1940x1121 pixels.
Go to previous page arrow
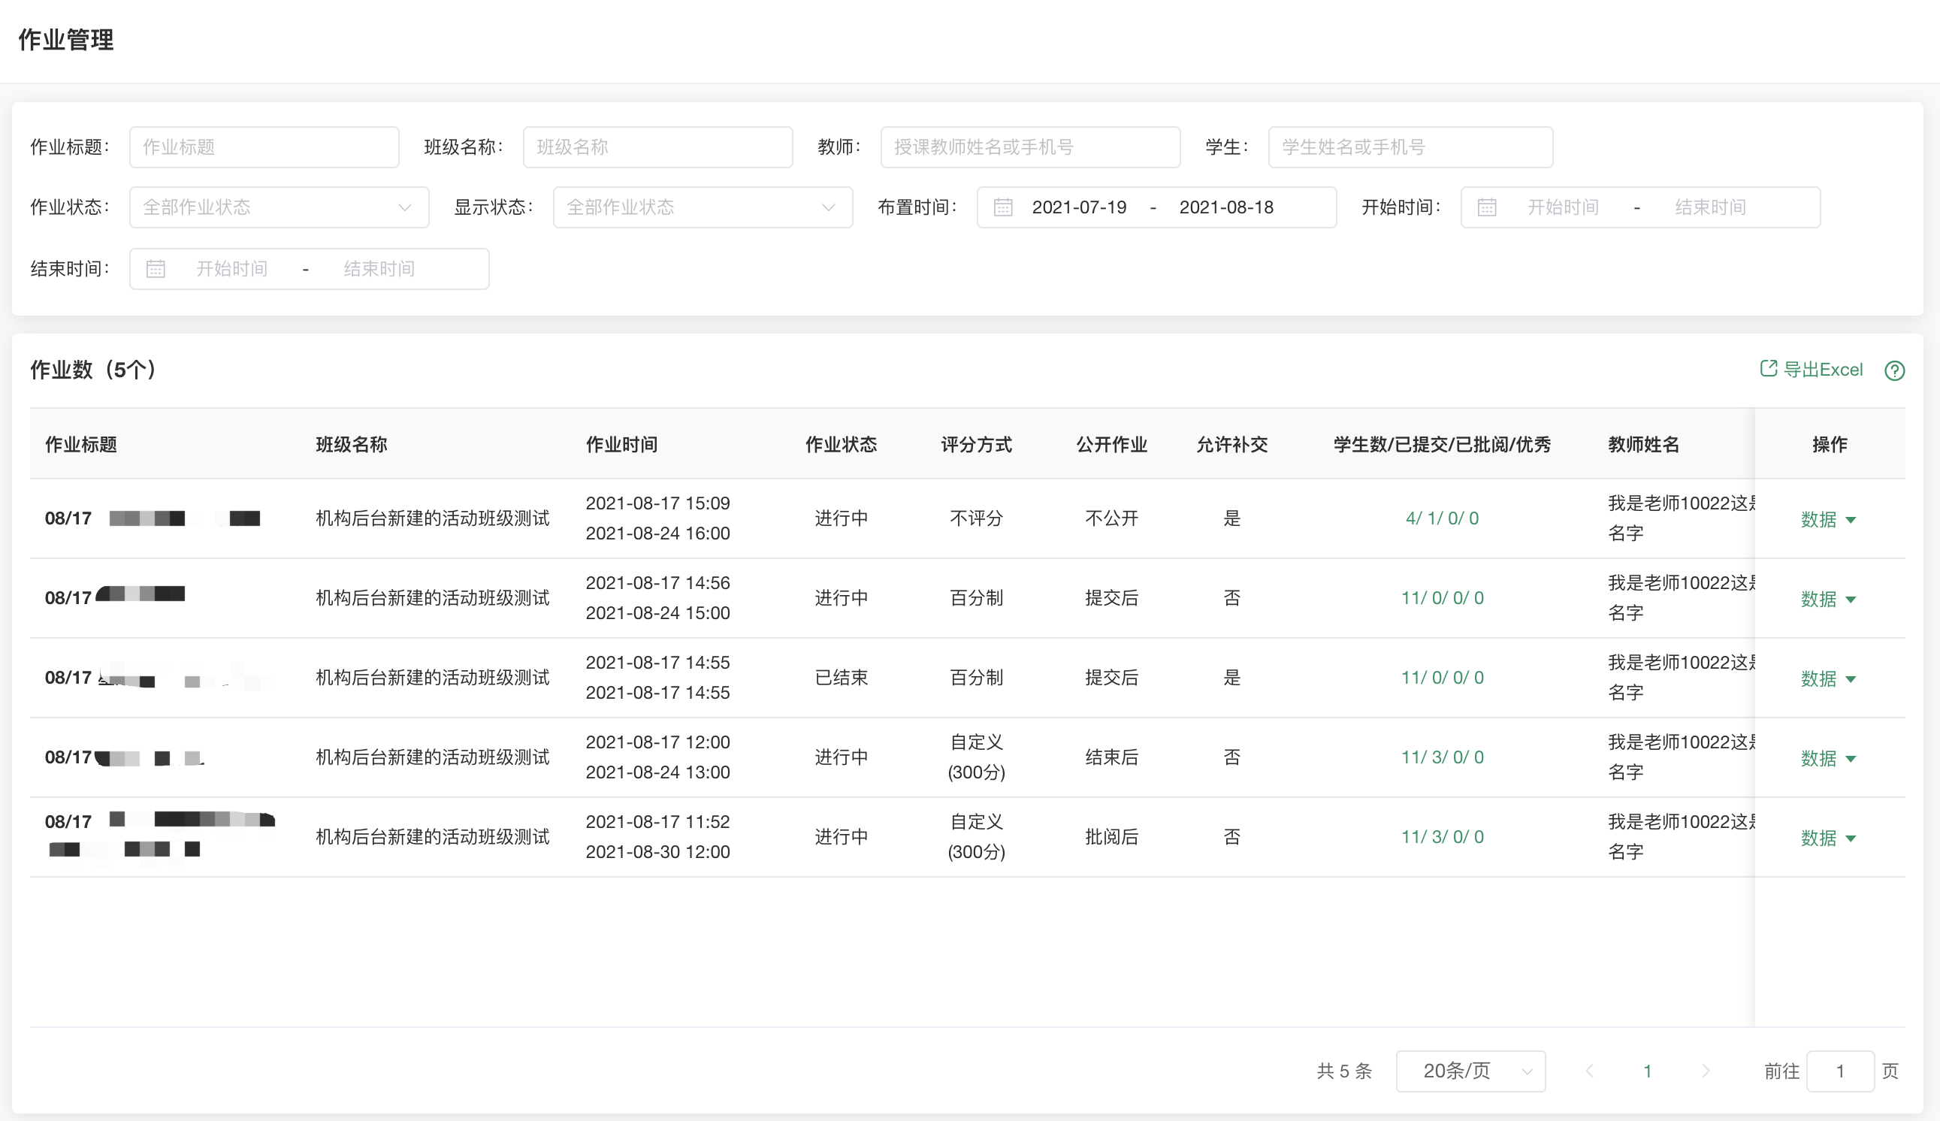pos(1589,1071)
